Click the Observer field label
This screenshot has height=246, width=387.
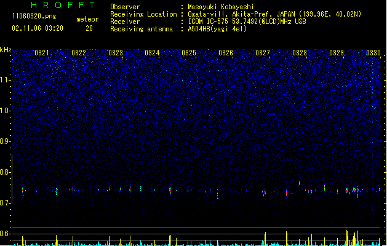125,7
